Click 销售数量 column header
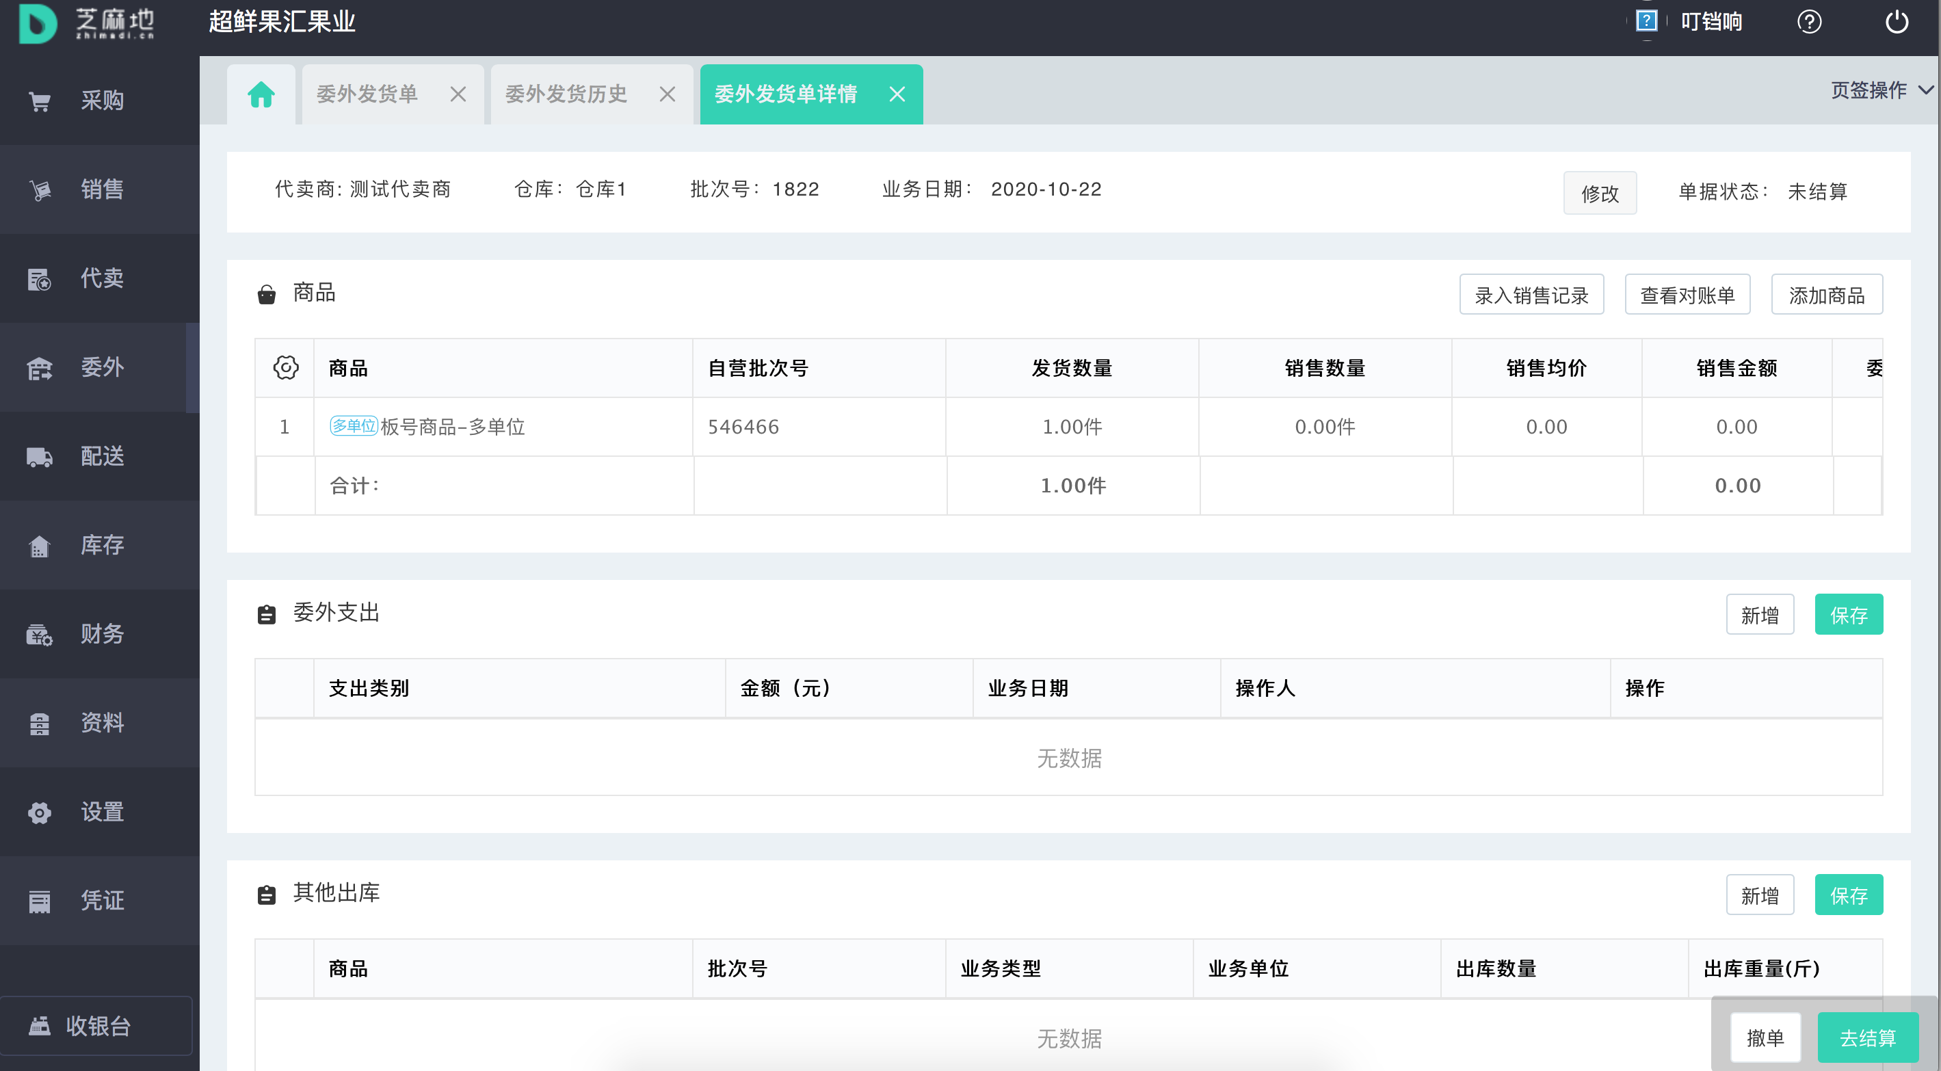Screen dimensions: 1941x1071 tap(1325, 368)
